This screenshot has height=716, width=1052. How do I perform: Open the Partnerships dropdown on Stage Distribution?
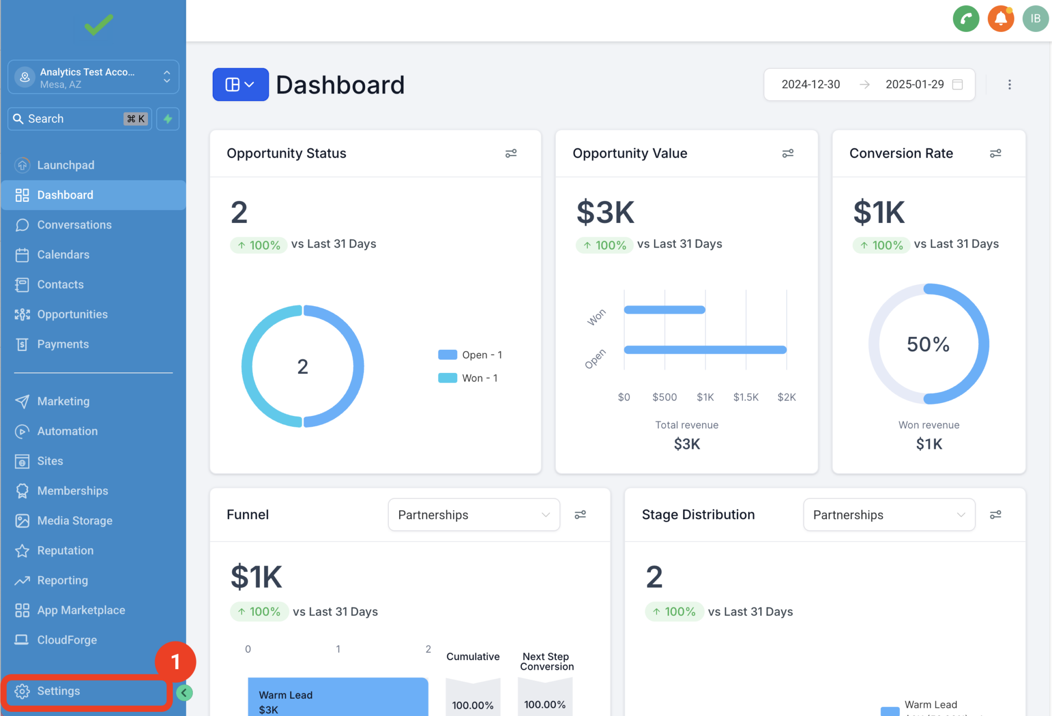(x=889, y=515)
